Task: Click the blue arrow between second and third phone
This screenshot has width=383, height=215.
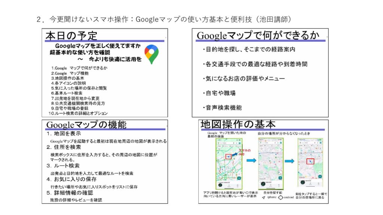Action: pyautogui.click(x=289, y=161)
